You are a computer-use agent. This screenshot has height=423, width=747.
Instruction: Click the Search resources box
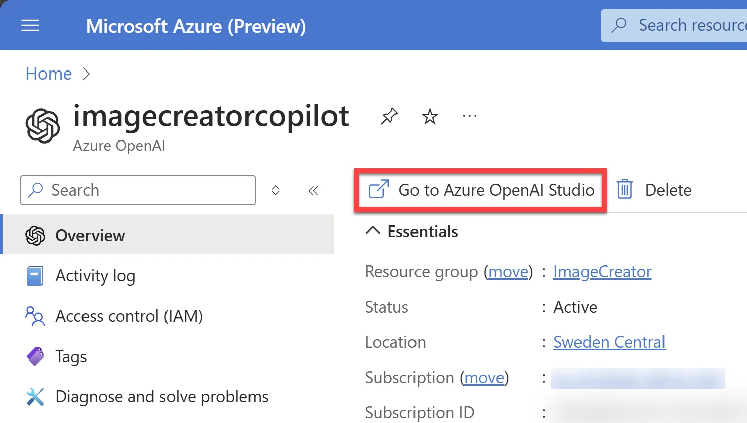coord(674,25)
